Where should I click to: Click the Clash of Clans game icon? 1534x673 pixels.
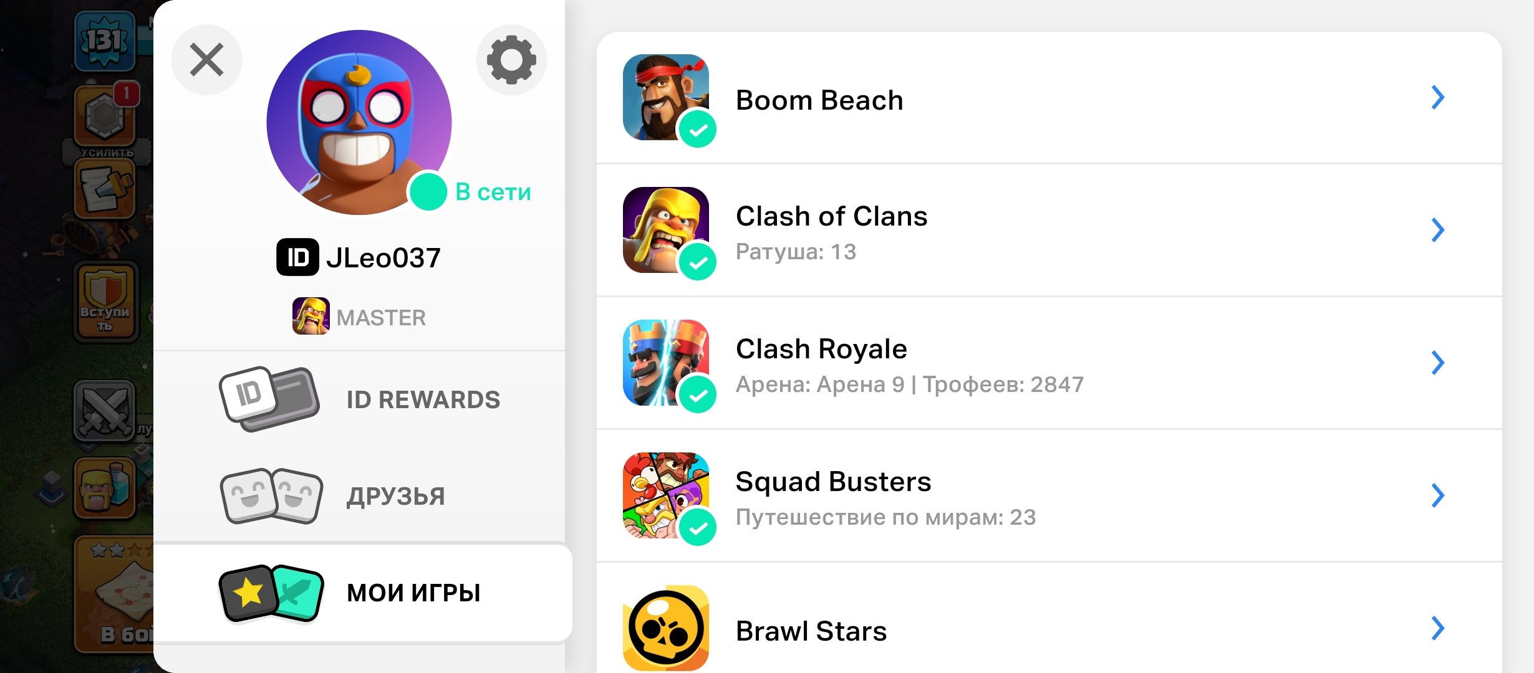pos(666,230)
